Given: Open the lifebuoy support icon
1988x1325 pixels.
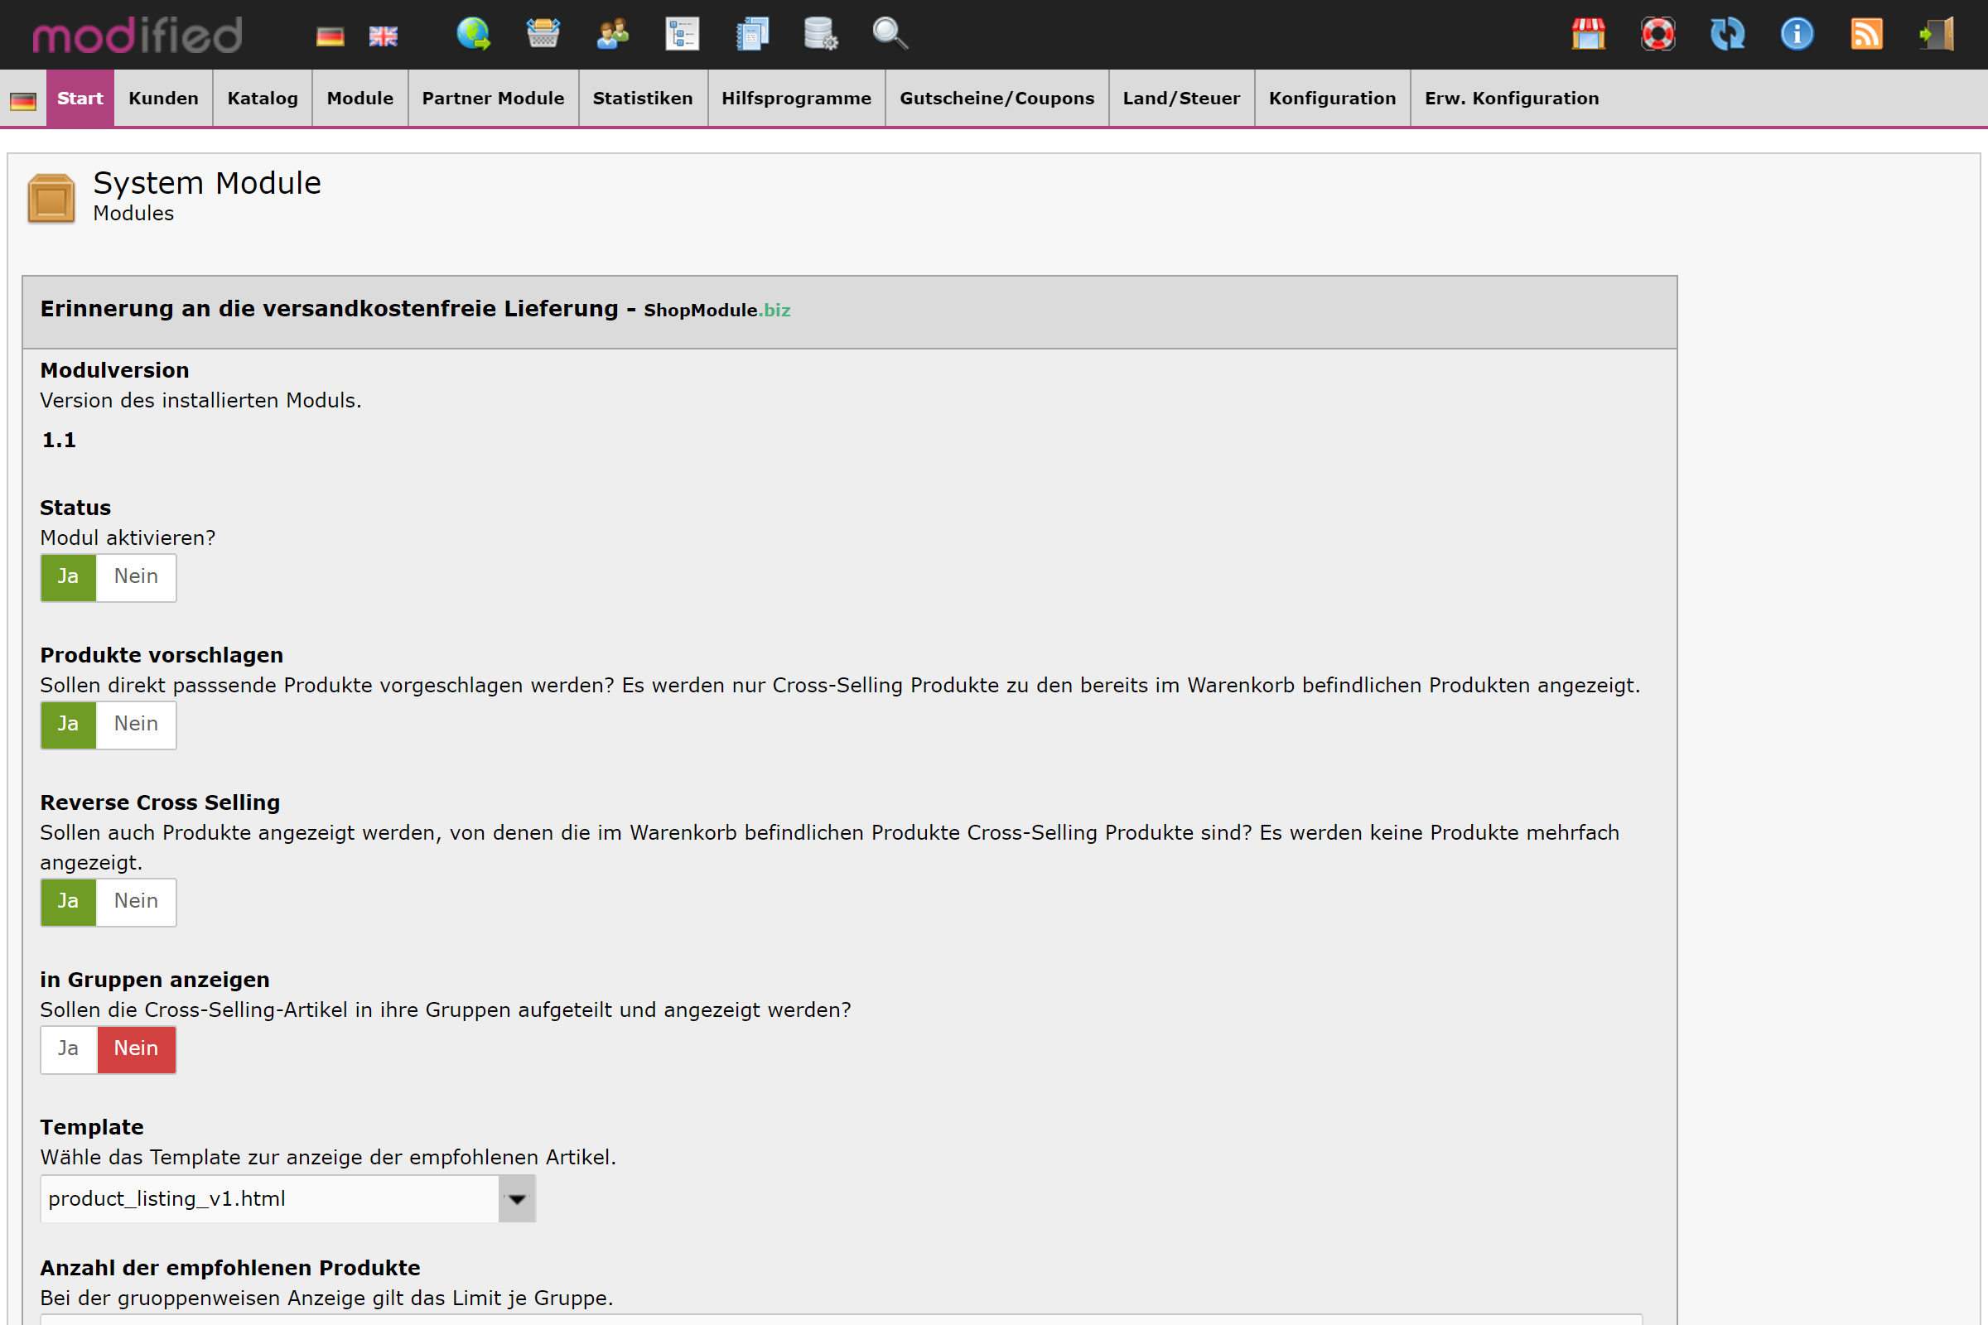Looking at the screenshot, I should pos(1657,34).
